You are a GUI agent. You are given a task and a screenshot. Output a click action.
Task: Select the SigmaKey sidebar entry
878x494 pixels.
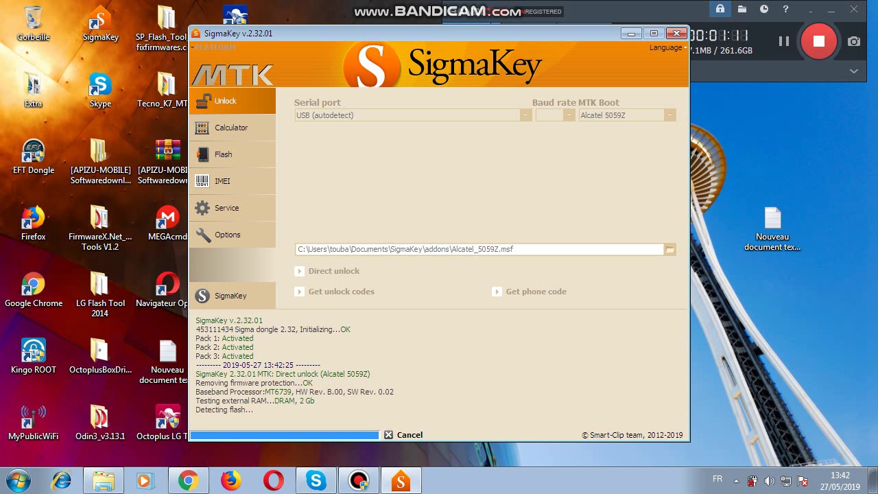pos(232,296)
